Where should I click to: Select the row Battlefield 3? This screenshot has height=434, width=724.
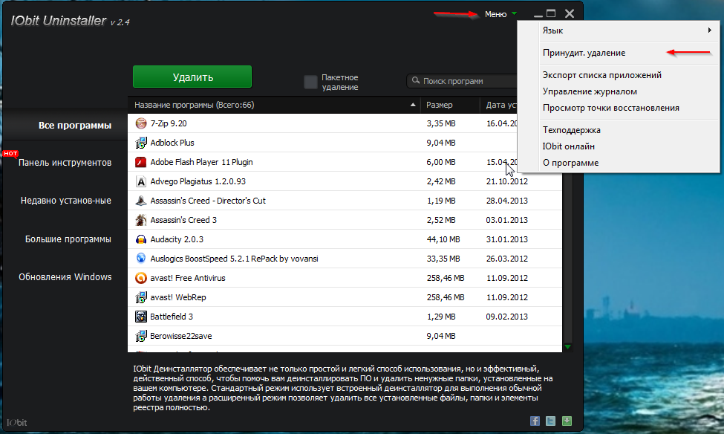coord(345,317)
